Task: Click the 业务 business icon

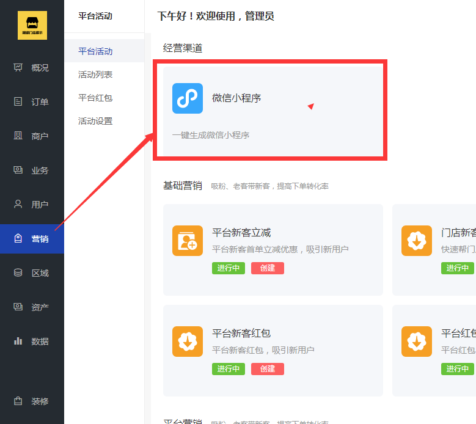Action: pyautogui.click(x=18, y=170)
